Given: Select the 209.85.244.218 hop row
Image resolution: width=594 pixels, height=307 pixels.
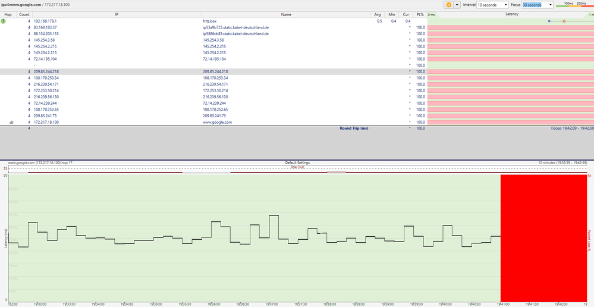Looking at the screenshot, I should 214,71.
